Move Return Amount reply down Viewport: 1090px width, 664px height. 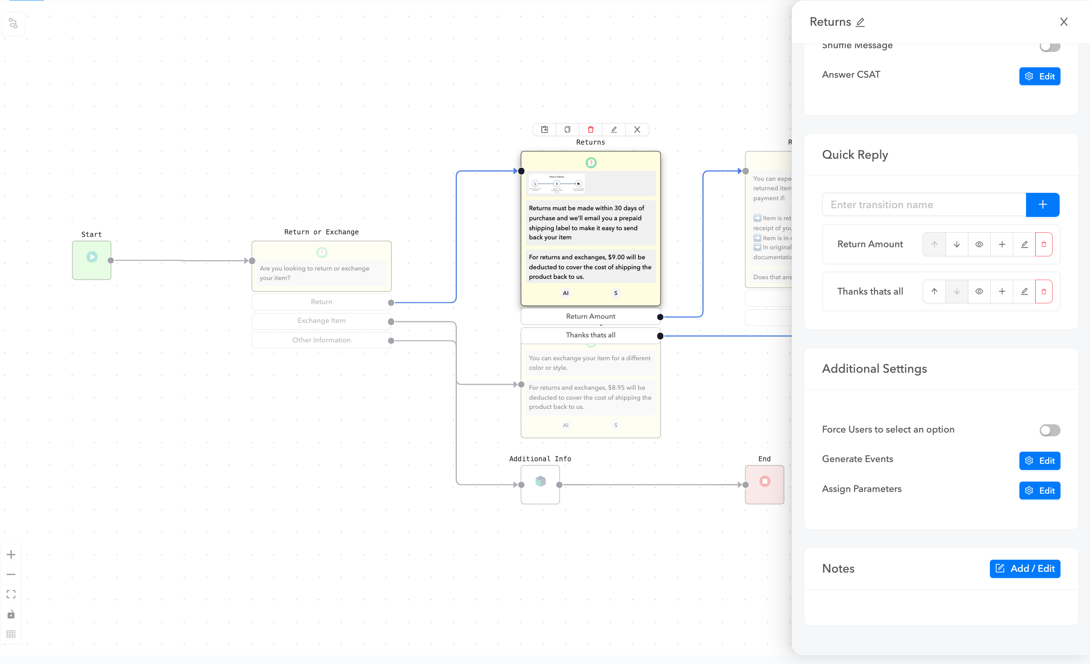point(956,244)
